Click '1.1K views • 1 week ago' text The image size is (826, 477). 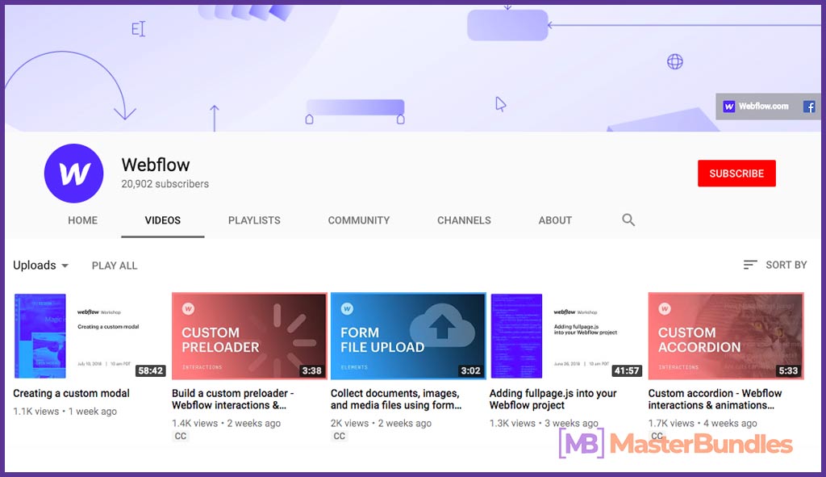[x=65, y=411]
